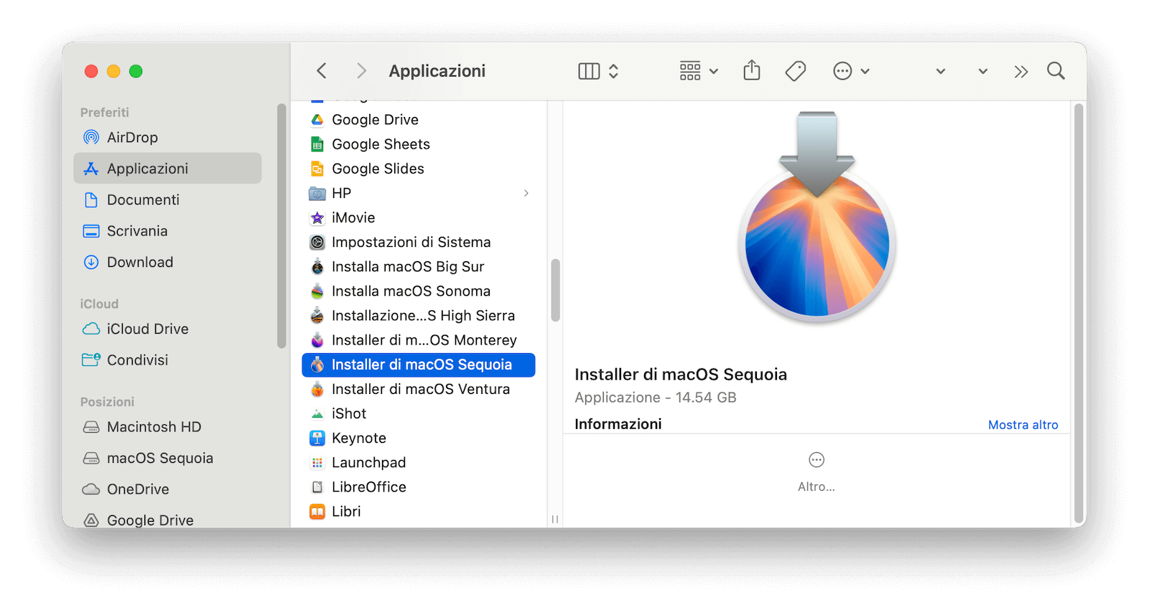Click the HP folder icon
This screenshot has width=1149, height=610.
(x=317, y=193)
